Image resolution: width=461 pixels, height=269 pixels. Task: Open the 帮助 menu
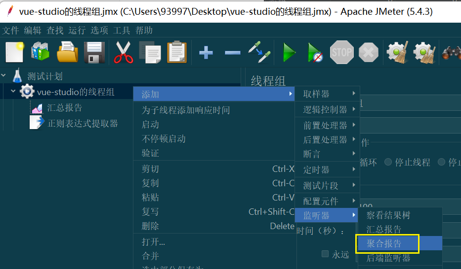pyautogui.click(x=144, y=30)
